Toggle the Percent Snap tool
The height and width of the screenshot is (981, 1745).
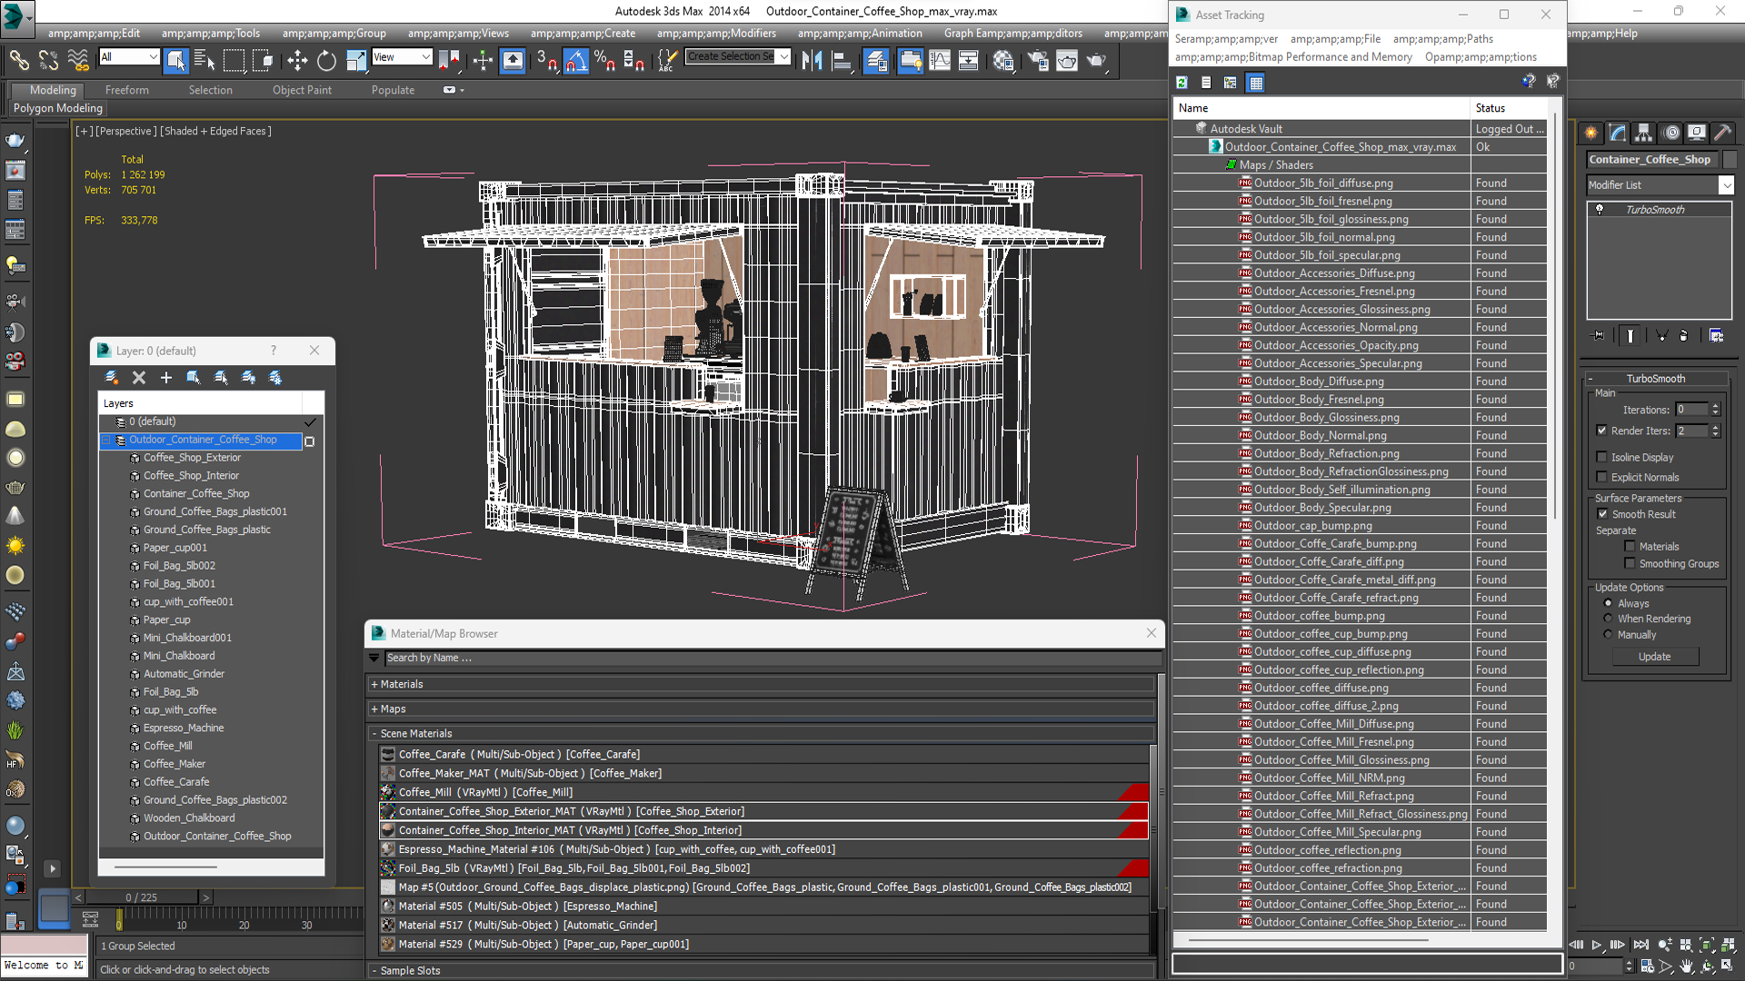click(x=604, y=60)
